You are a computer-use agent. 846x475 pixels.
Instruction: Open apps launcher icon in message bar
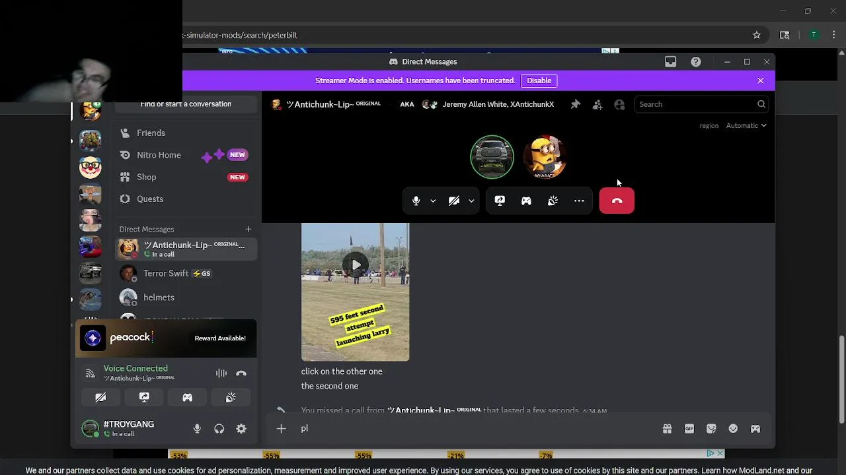click(x=755, y=429)
